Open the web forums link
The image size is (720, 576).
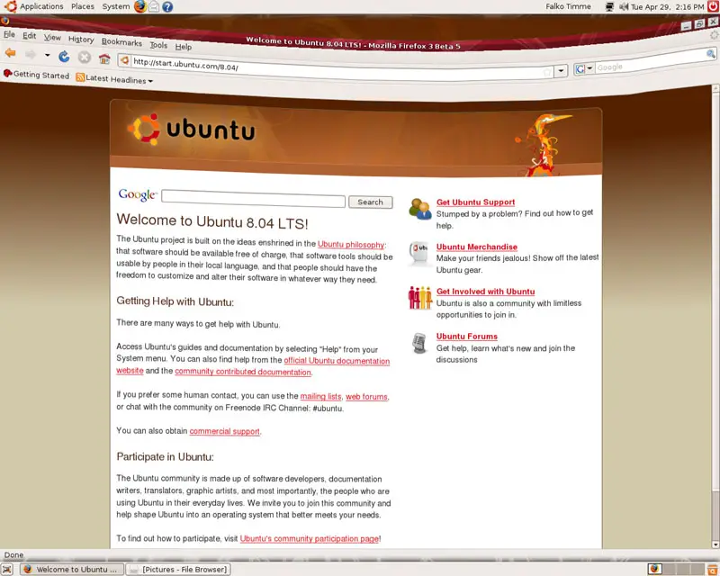click(x=366, y=397)
